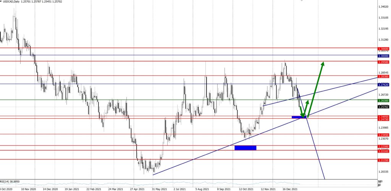Click the RSI(14) indicator label
Screen dimensions: 391x191
(x=10, y=182)
